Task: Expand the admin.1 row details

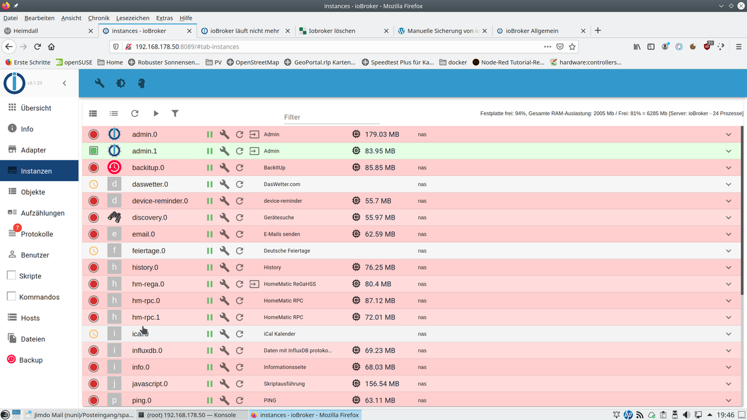Action: tap(728, 151)
